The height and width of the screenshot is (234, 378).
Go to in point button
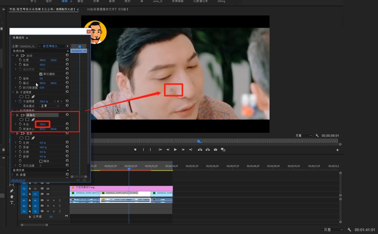pos(160,149)
